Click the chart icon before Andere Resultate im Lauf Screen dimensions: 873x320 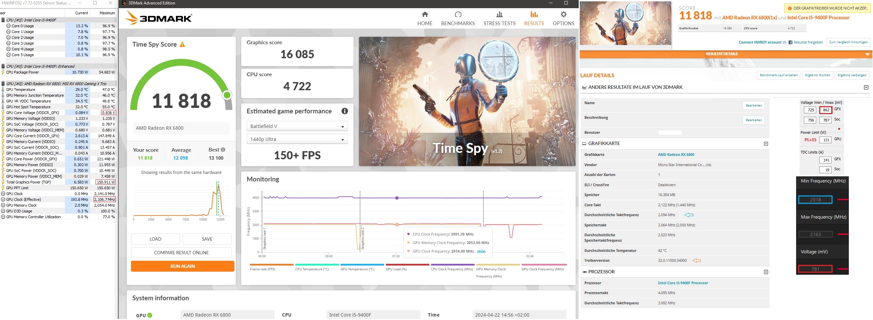pyautogui.click(x=584, y=87)
